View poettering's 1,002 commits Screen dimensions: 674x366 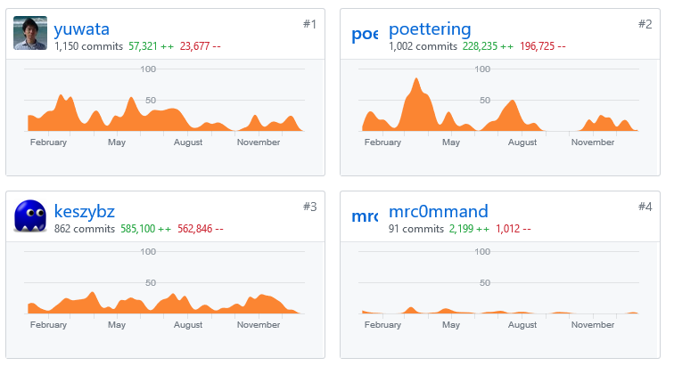point(423,46)
